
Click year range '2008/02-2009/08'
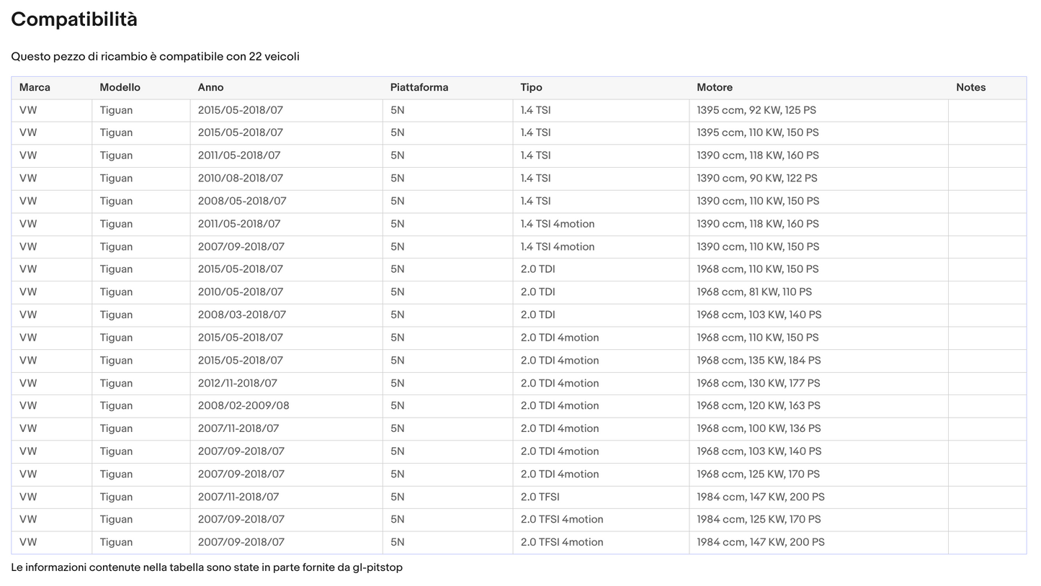(x=244, y=405)
